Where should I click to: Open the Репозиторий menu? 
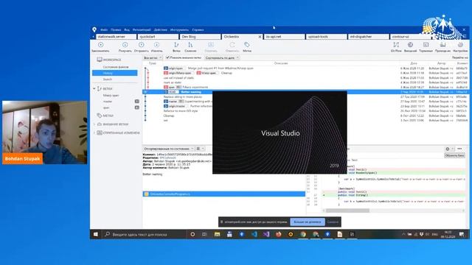(x=142, y=30)
